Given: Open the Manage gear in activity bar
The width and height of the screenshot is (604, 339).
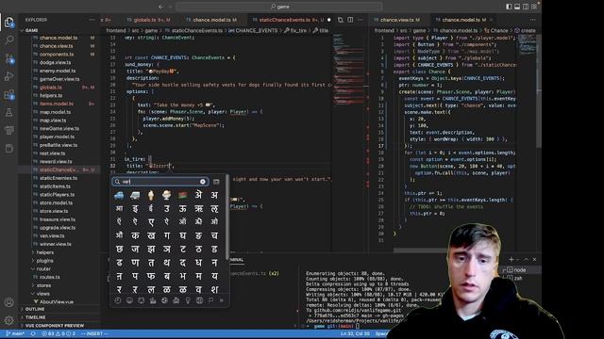Looking at the screenshot, I should pyautogui.click(x=9, y=320).
